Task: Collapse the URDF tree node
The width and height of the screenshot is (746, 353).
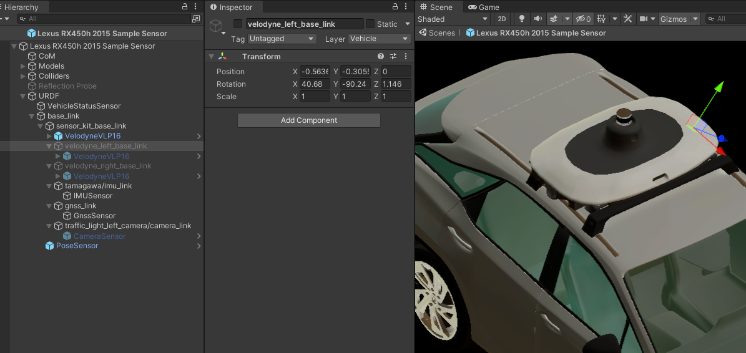Action: pos(23,96)
